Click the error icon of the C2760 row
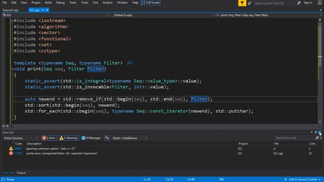 tap(11, 153)
